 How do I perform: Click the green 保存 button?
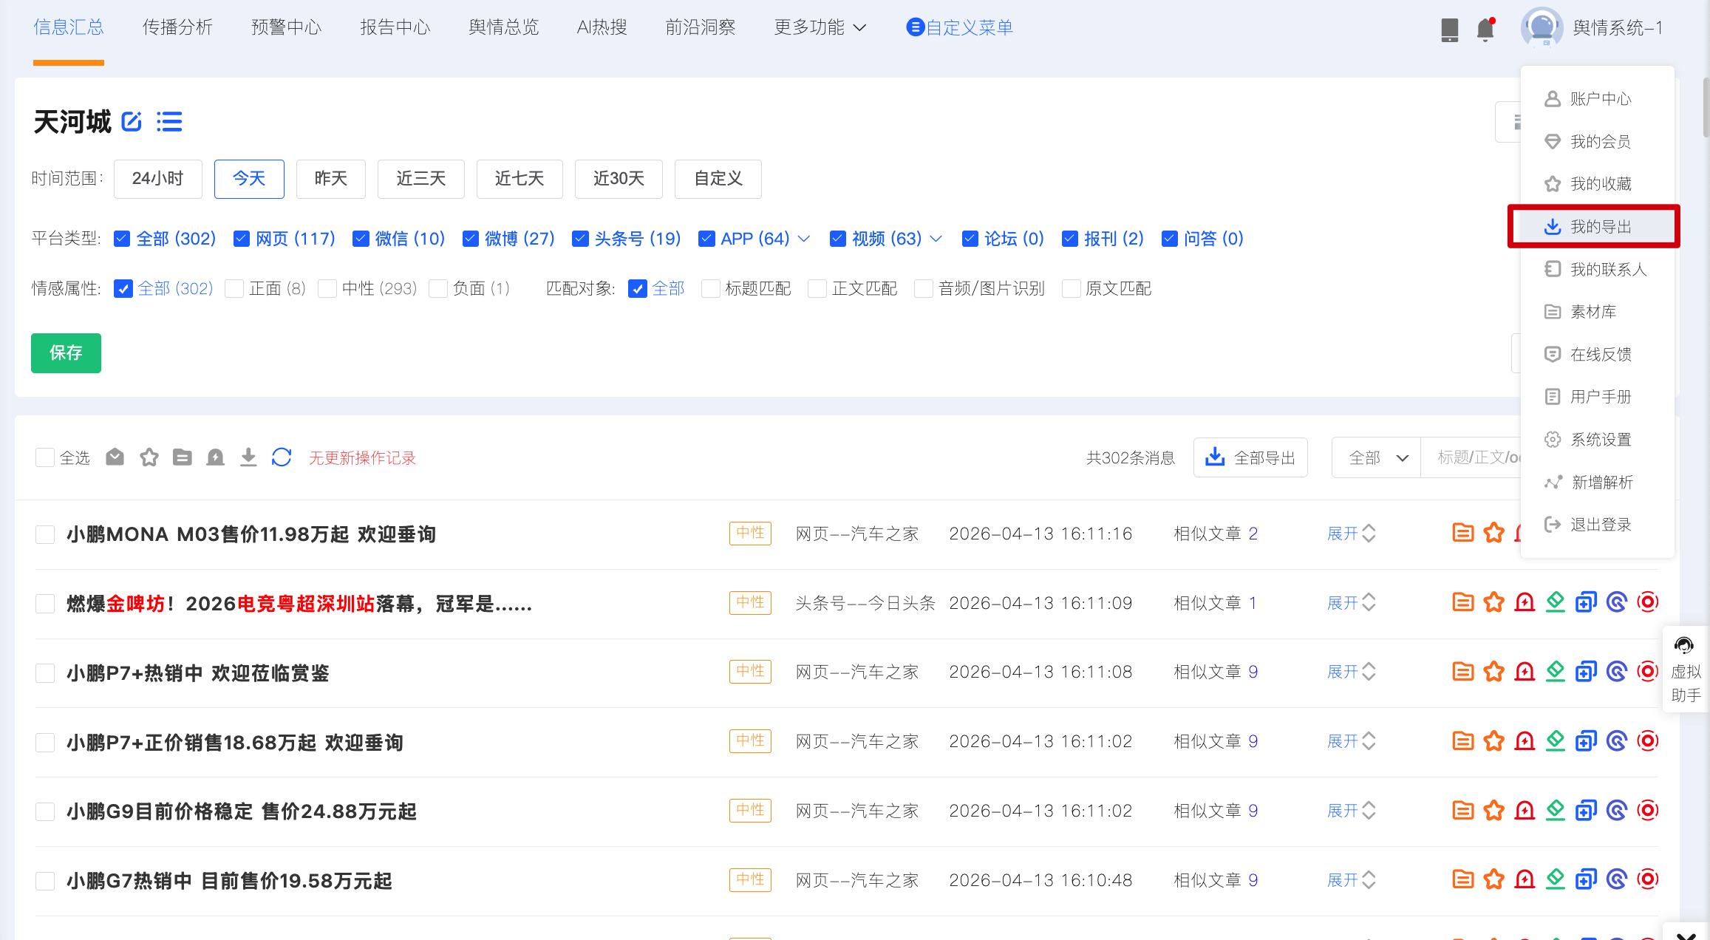[x=66, y=352]
